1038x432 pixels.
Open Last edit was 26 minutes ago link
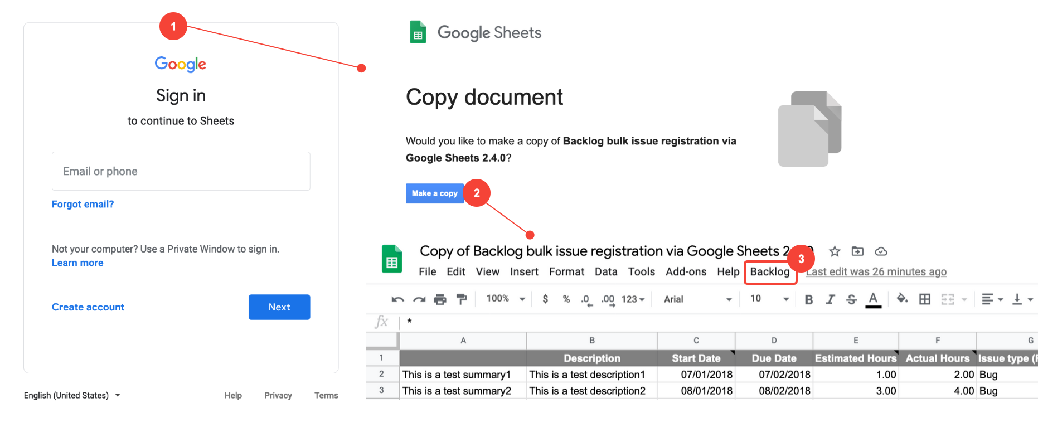click(876, 272)
